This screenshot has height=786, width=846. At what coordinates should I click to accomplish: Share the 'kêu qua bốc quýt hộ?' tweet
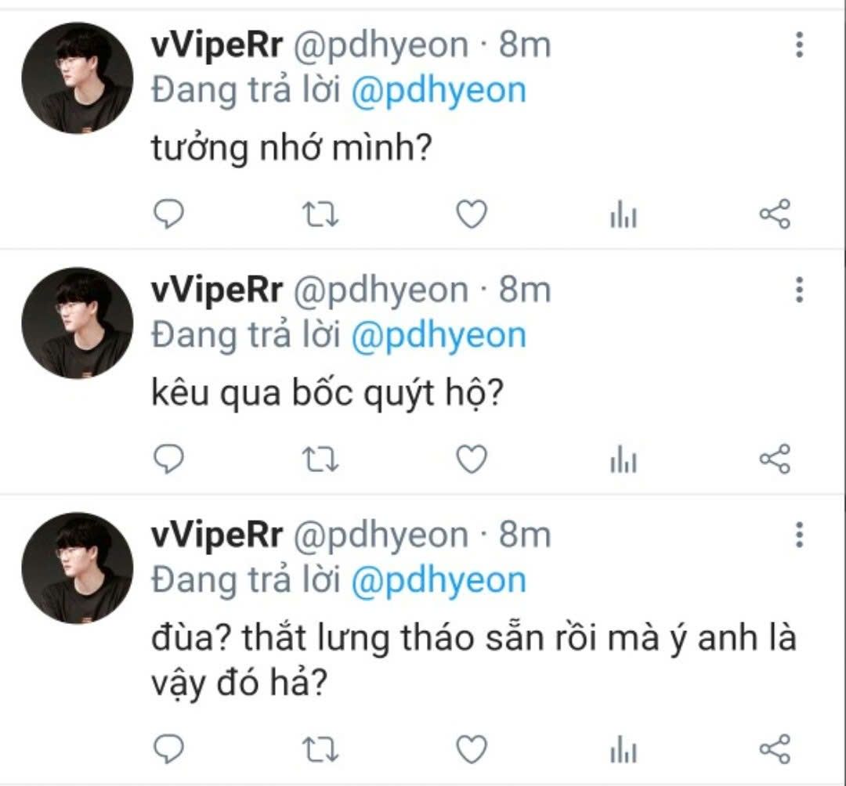click(x=775, y=460)
